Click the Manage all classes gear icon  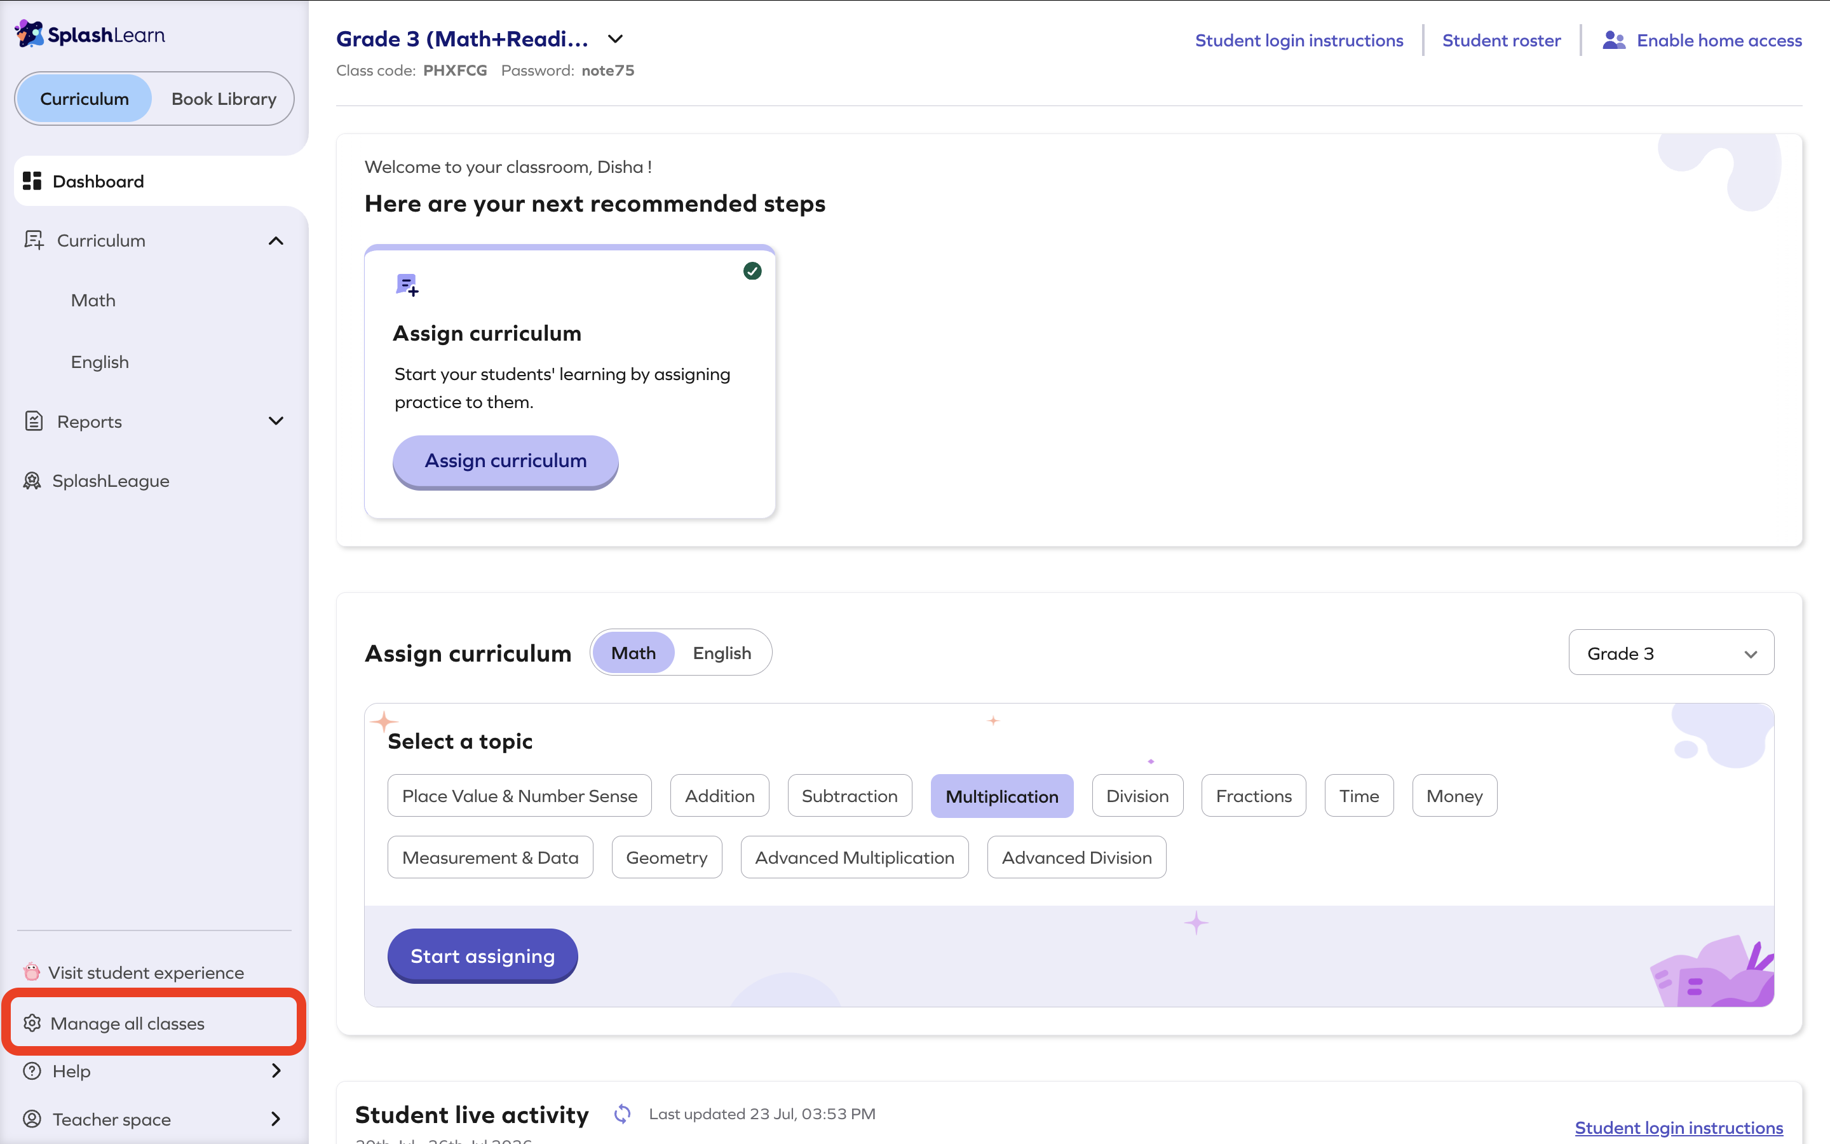[32, 1023]
